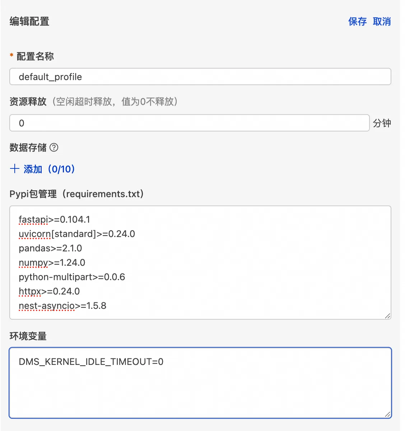This screenshot has width=405, height=431.
Task: Click the plus icon before 添加
Action: pyautogui.click(x=14, y=169)
